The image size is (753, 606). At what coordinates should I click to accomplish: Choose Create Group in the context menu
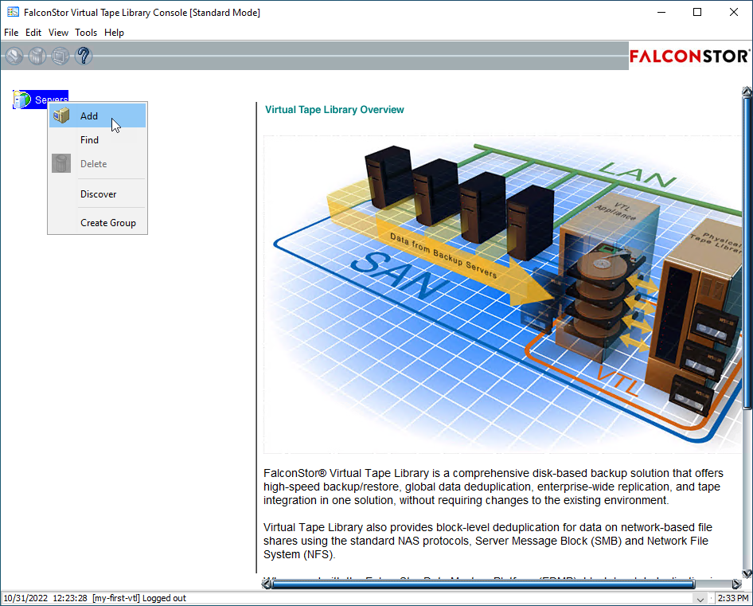point(97,223)
